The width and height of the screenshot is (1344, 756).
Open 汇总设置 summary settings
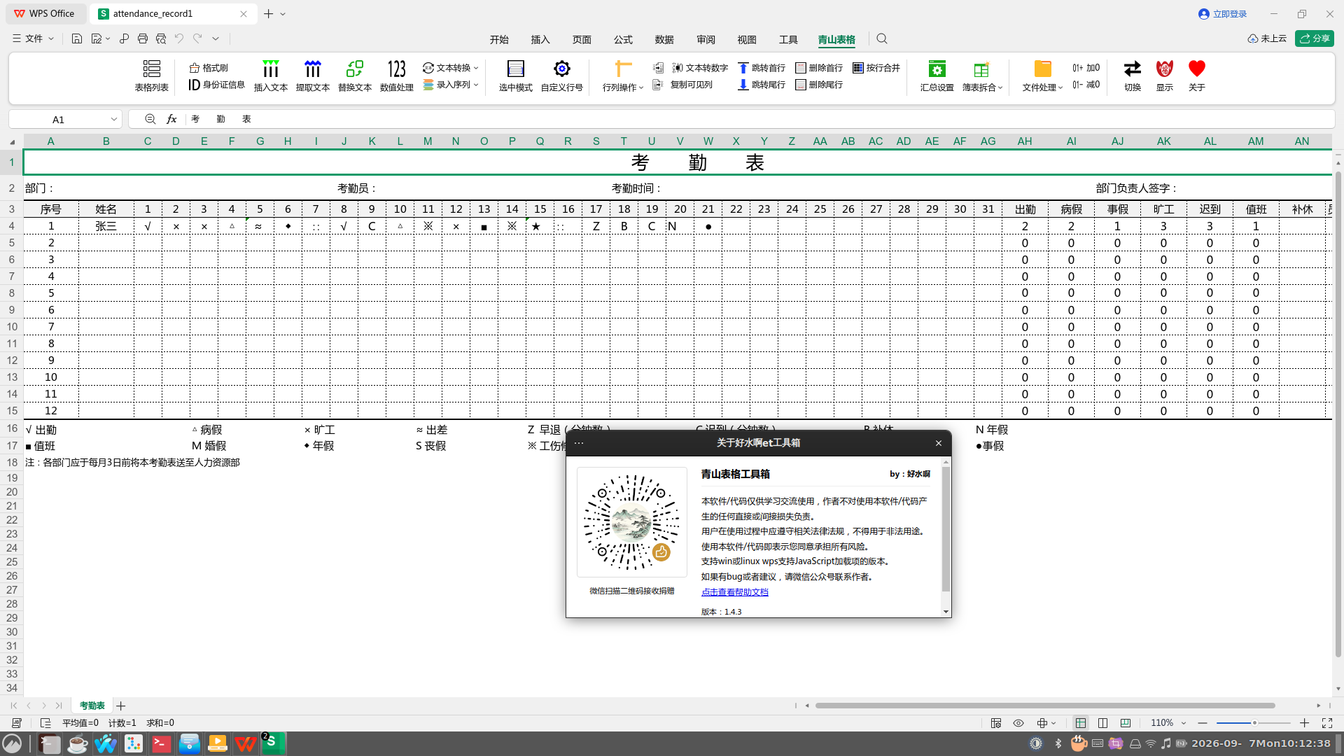coord(937,76)
